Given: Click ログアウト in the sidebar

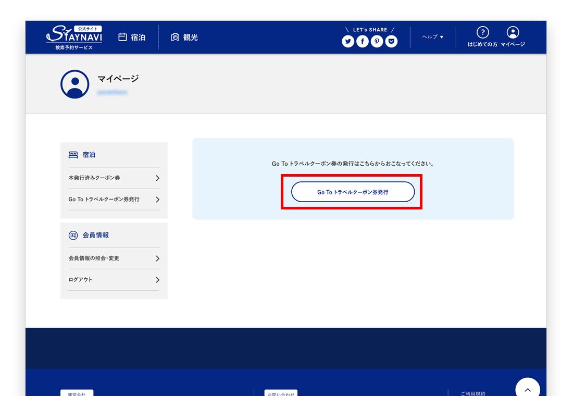Looking at the screenshot, I should [x=114, y=280].
